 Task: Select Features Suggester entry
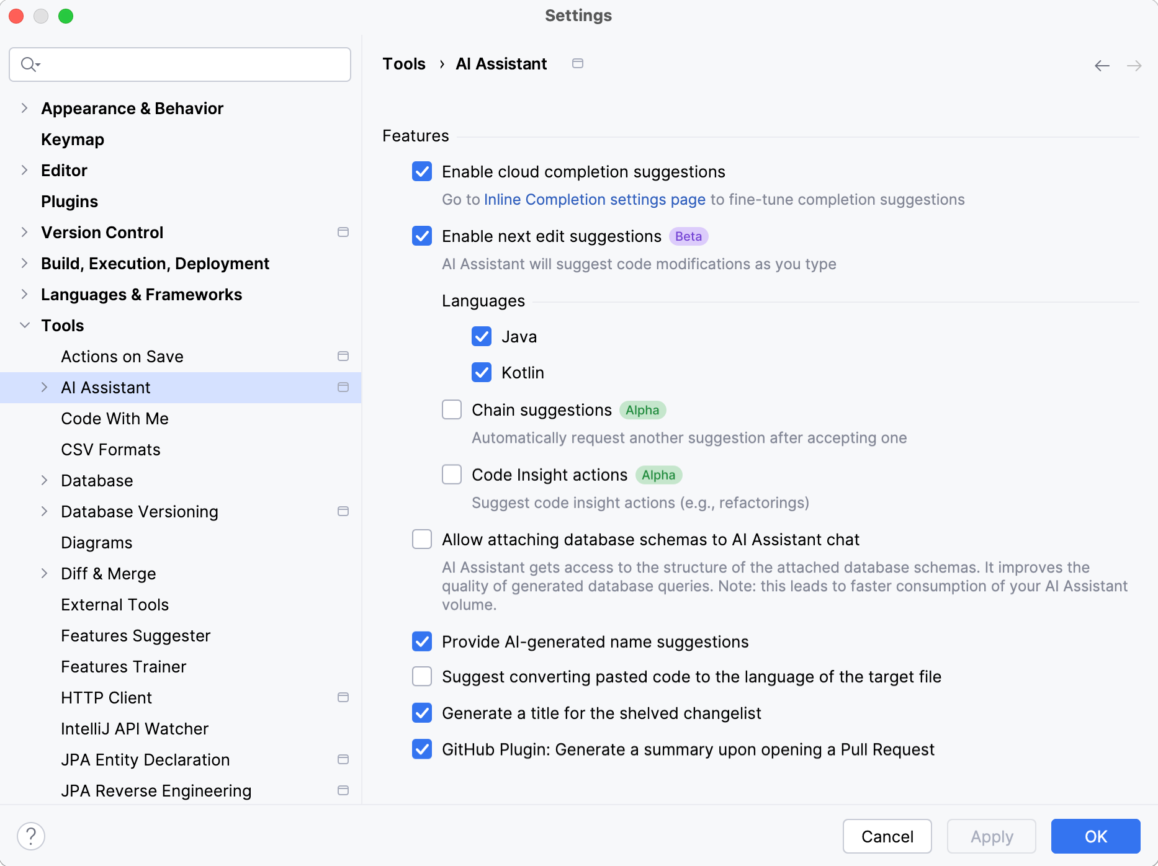click(x=136, y=636)
